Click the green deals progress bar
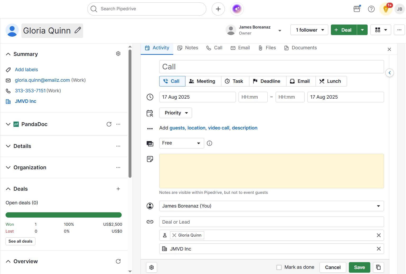406x274 pixels. [x=63, y=215]
